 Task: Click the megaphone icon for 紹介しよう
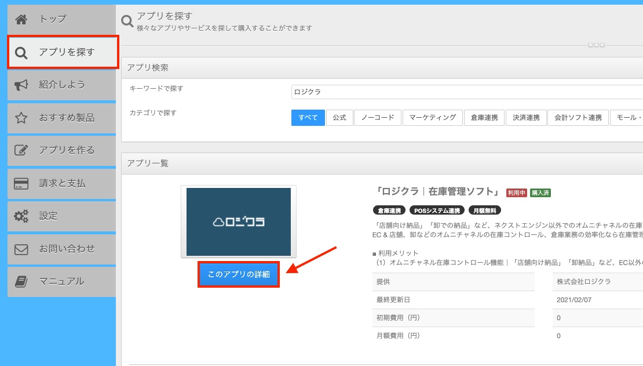(21, 85)
